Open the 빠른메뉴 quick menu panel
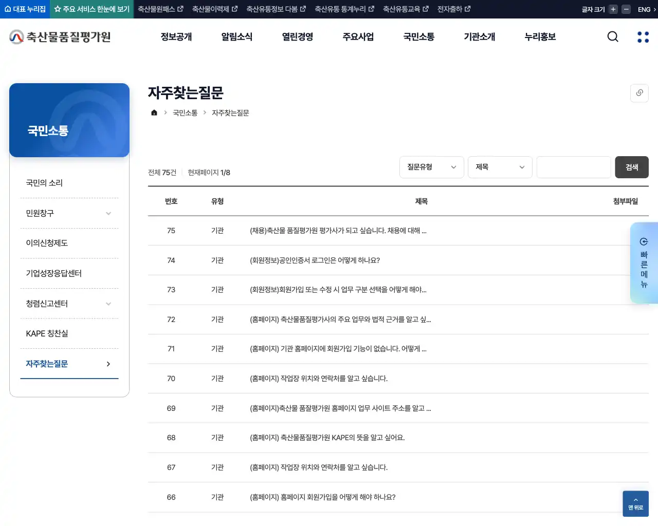This screenshot has width=658, height=526. [644, 262]
